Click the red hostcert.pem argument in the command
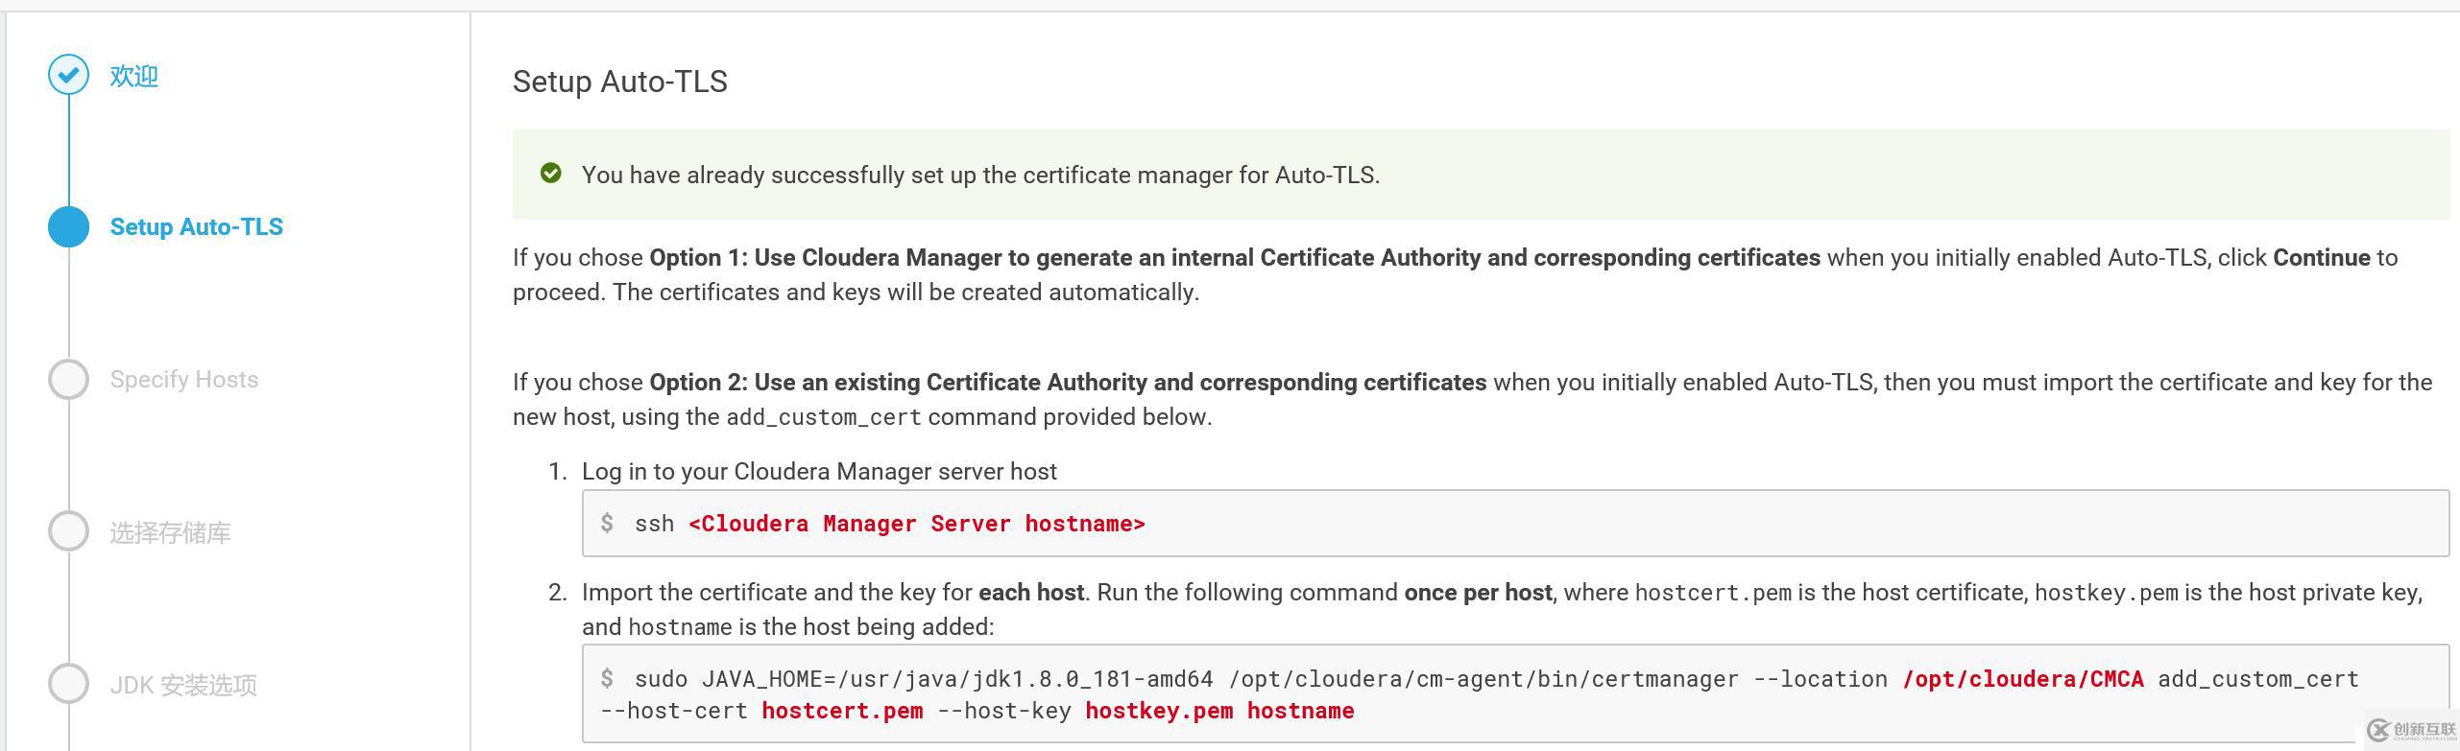This screenshot has height=751, width=2460. pyautogui.click(x=842, y=711)
